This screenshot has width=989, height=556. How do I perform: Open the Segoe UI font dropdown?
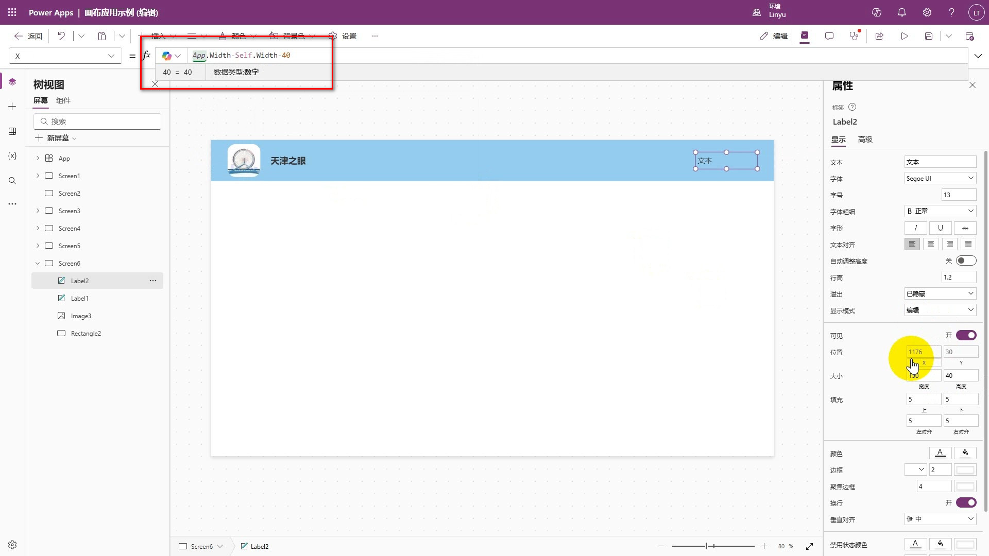[x=940, y=178]
